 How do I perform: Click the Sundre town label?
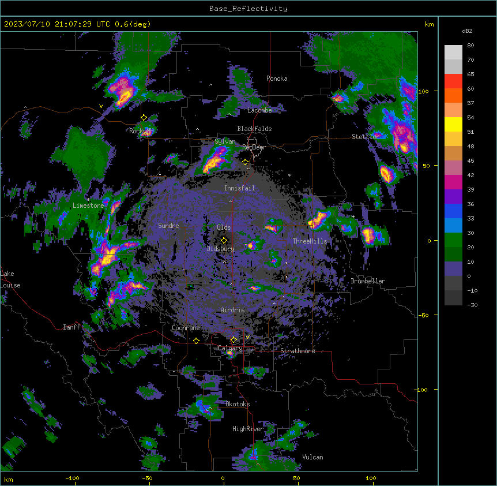click(x=168, y=226)
